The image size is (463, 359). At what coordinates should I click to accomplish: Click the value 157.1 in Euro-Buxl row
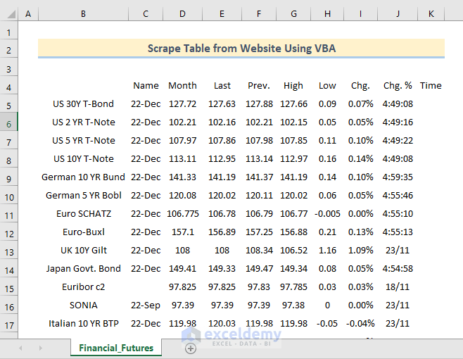point(182,232)
